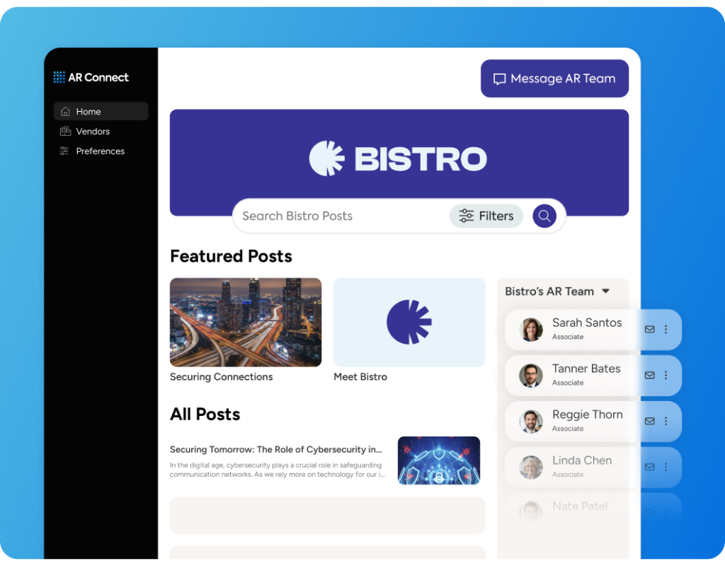Click the Message AR Team button
This screenshot has width=725, height=566.
coord(554,79)
